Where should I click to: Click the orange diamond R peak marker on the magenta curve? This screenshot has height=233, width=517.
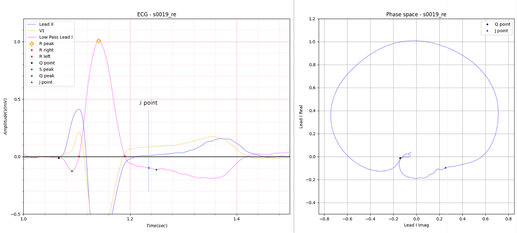pyautogui.click(x=99, y=41)
